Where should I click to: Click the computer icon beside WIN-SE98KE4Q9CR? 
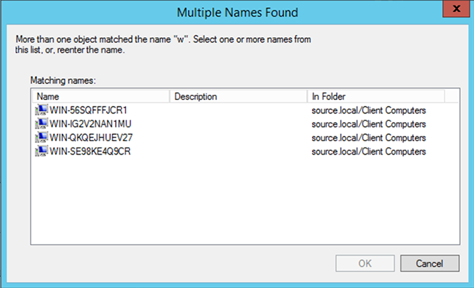pyautogui.click(x=41, y=151)
